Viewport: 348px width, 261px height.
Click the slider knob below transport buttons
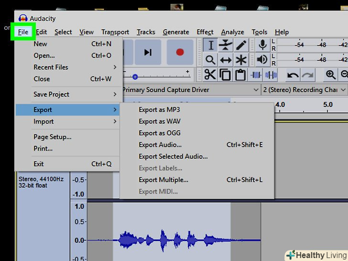click(135, 76)
